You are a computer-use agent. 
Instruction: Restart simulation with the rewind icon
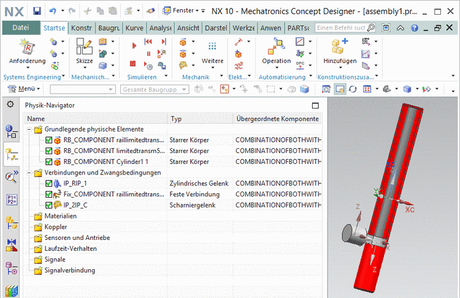point(148,42)
